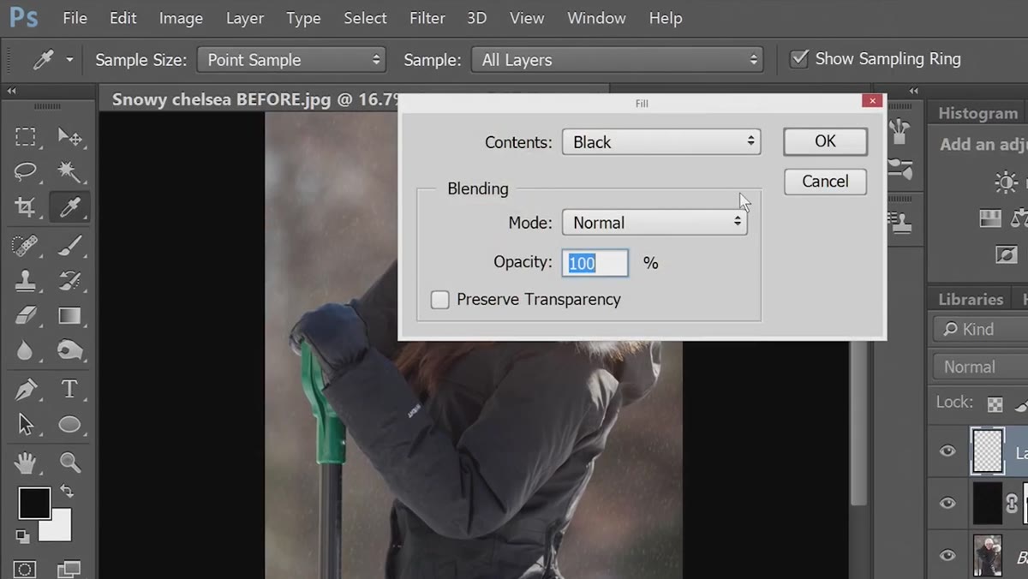
Task: Select the Lasso tool
Action: pos(26,171)
